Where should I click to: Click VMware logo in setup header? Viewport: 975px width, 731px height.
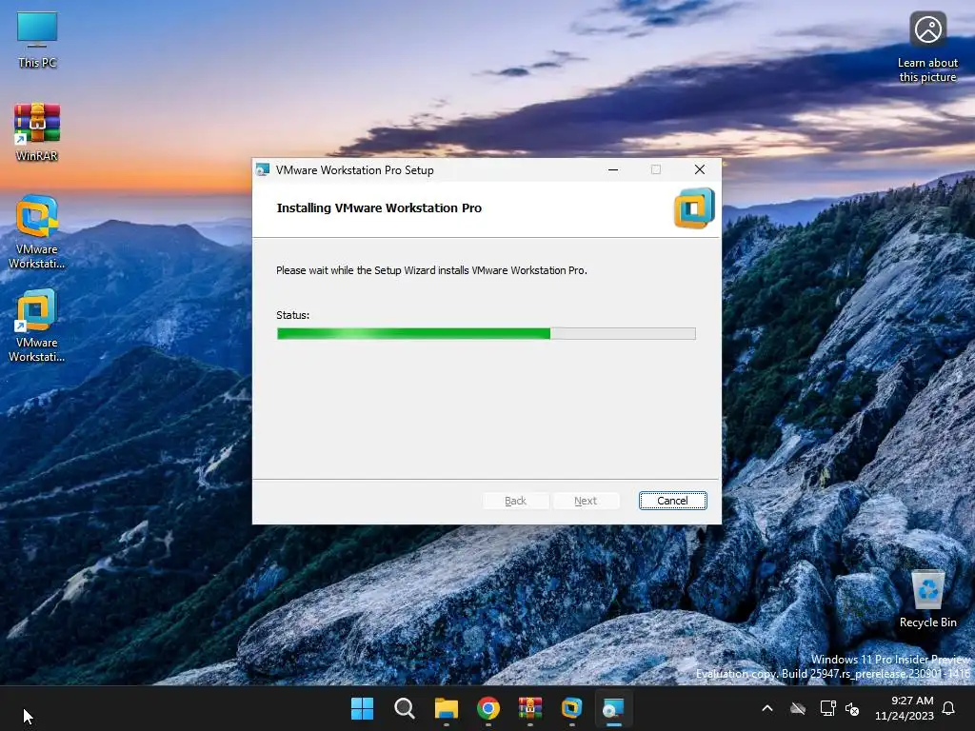click(694, 208)
